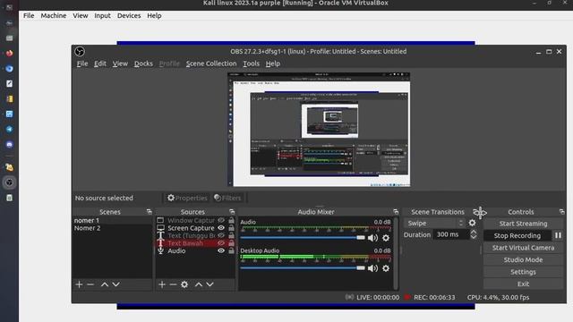The width and height of the screenshot is (573, 322).
Task: Open the Docks menu
Action: (143, 64)
